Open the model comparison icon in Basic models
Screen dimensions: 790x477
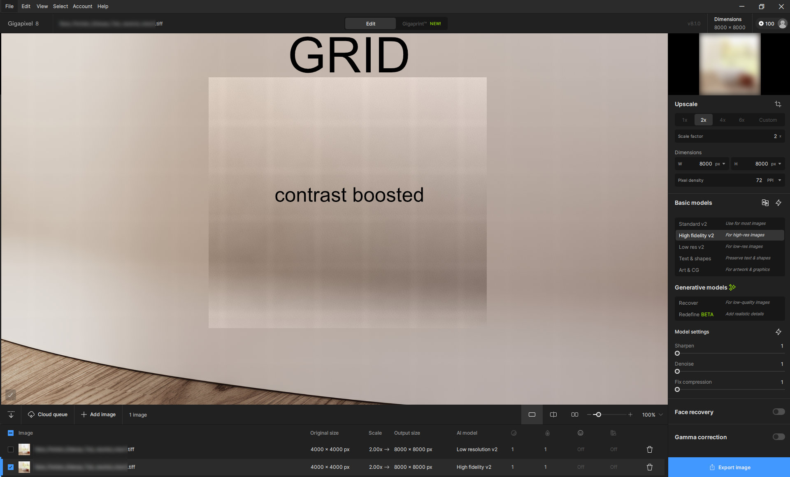tap(765, 203)
